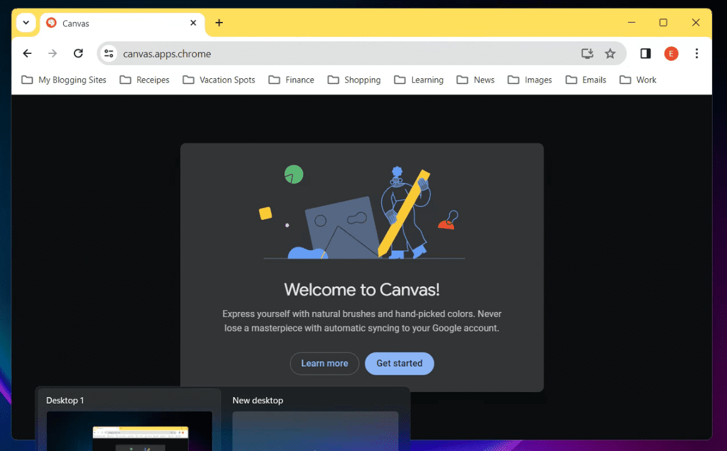Close the Chrome window
Image resolution: width=727 pixels, height=451 pixels.
pyautogui.click(x=696, y=23)
